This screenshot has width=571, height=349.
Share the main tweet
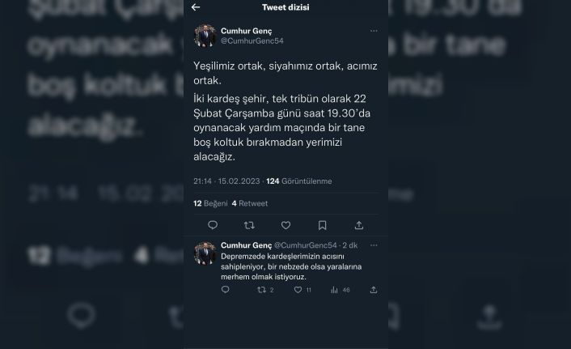[359, 225]
